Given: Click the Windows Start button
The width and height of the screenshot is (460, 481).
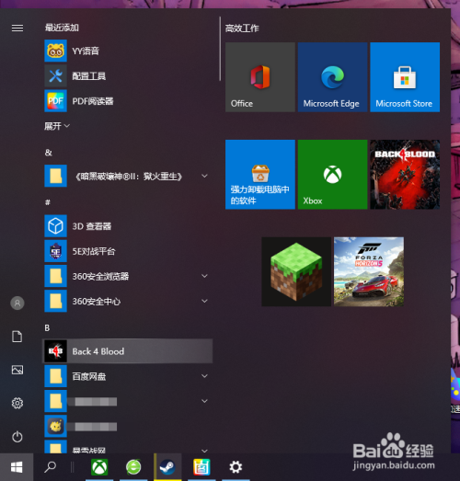Looking at the screenshot, I should tap(17, 467).
